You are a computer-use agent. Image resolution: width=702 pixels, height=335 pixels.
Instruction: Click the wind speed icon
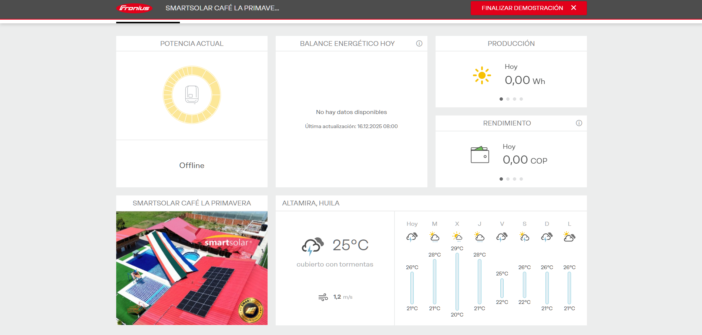point(323,297)
